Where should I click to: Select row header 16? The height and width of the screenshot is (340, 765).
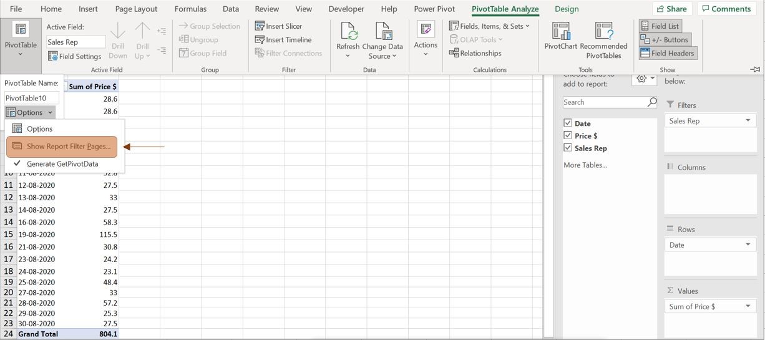8,246
